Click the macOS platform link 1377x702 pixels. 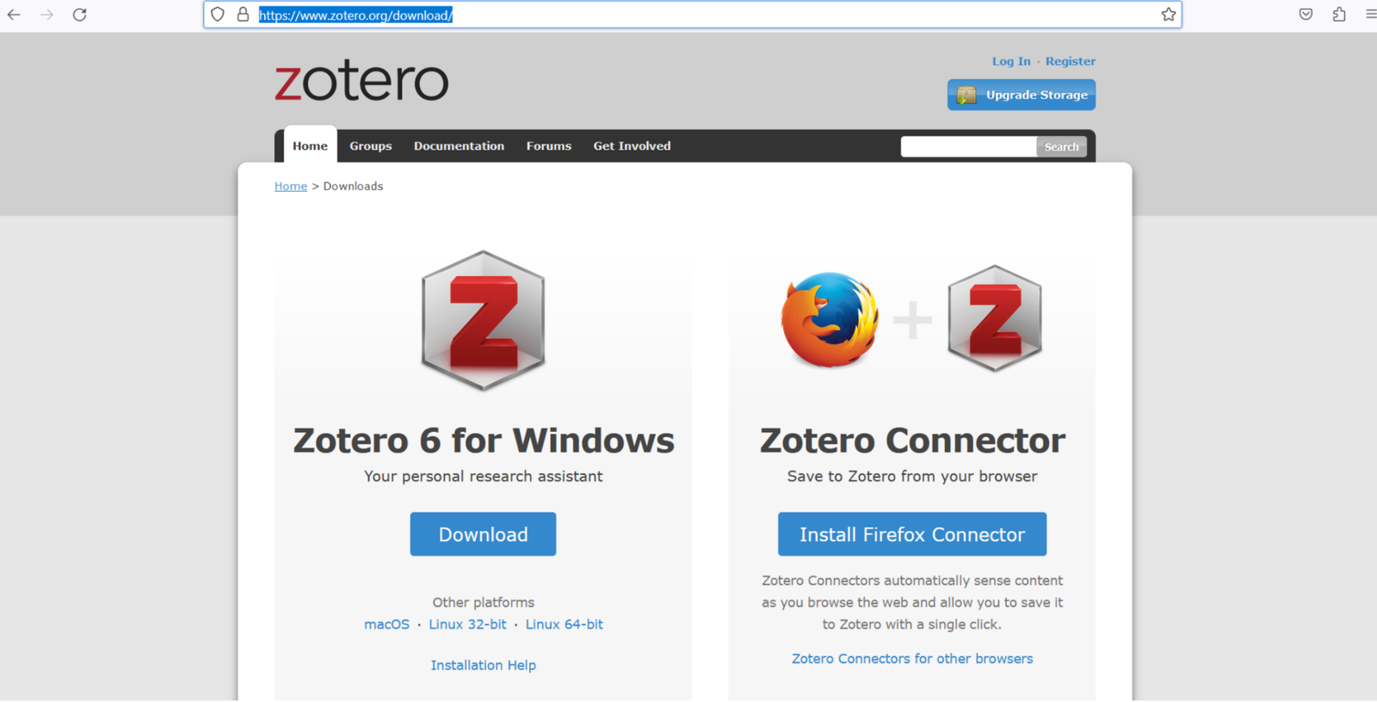[x=386, y=625]
